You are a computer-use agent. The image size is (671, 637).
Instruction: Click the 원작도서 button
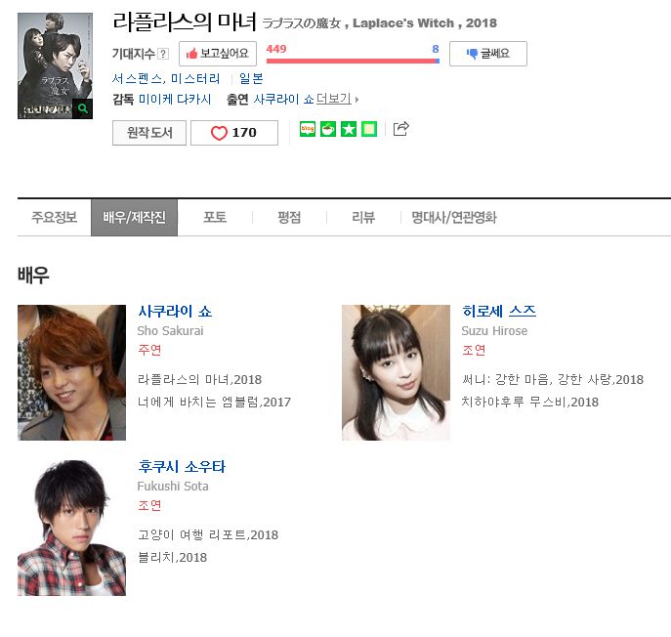point(149,133)
